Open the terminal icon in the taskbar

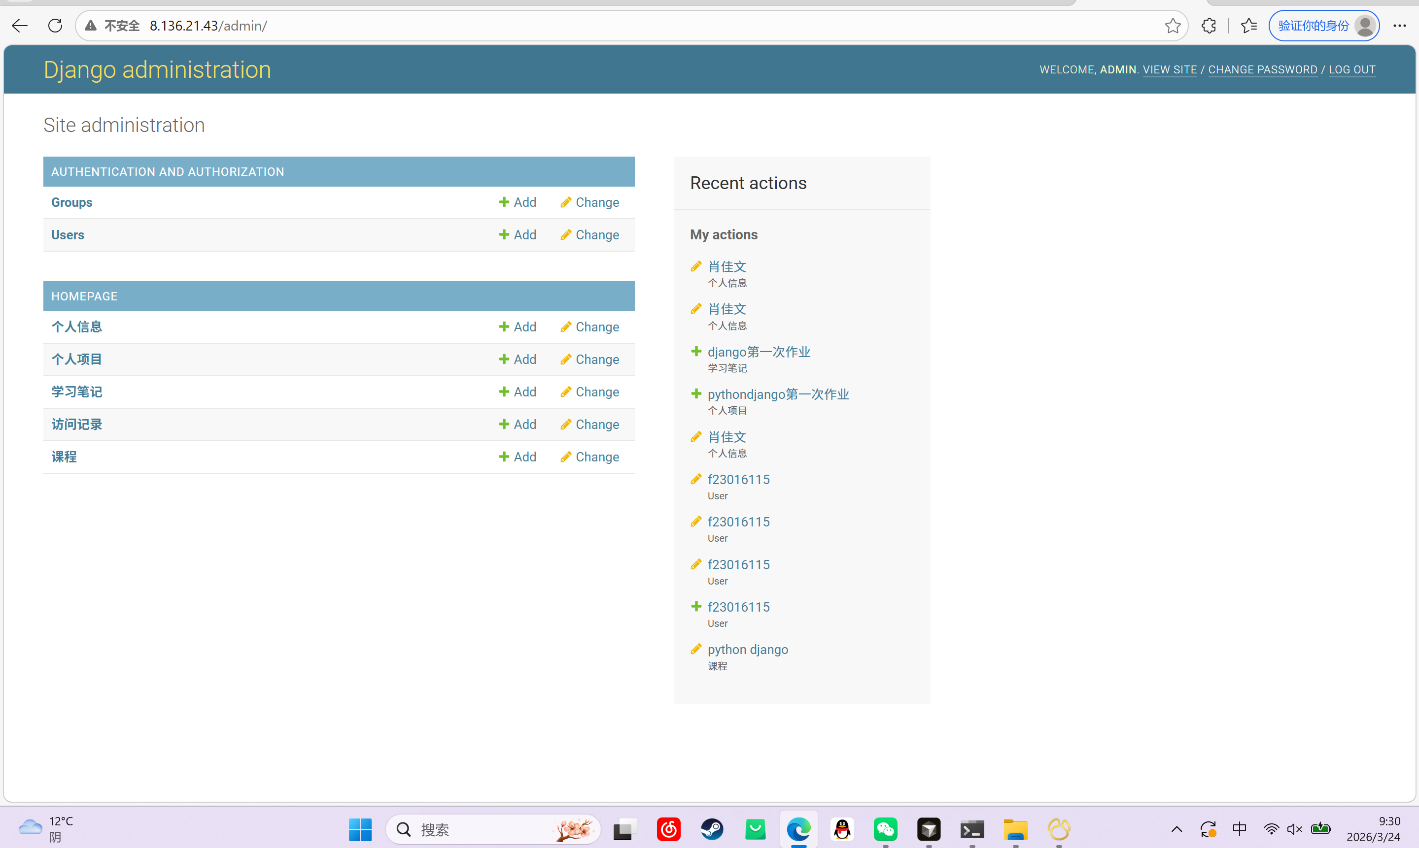972,829
